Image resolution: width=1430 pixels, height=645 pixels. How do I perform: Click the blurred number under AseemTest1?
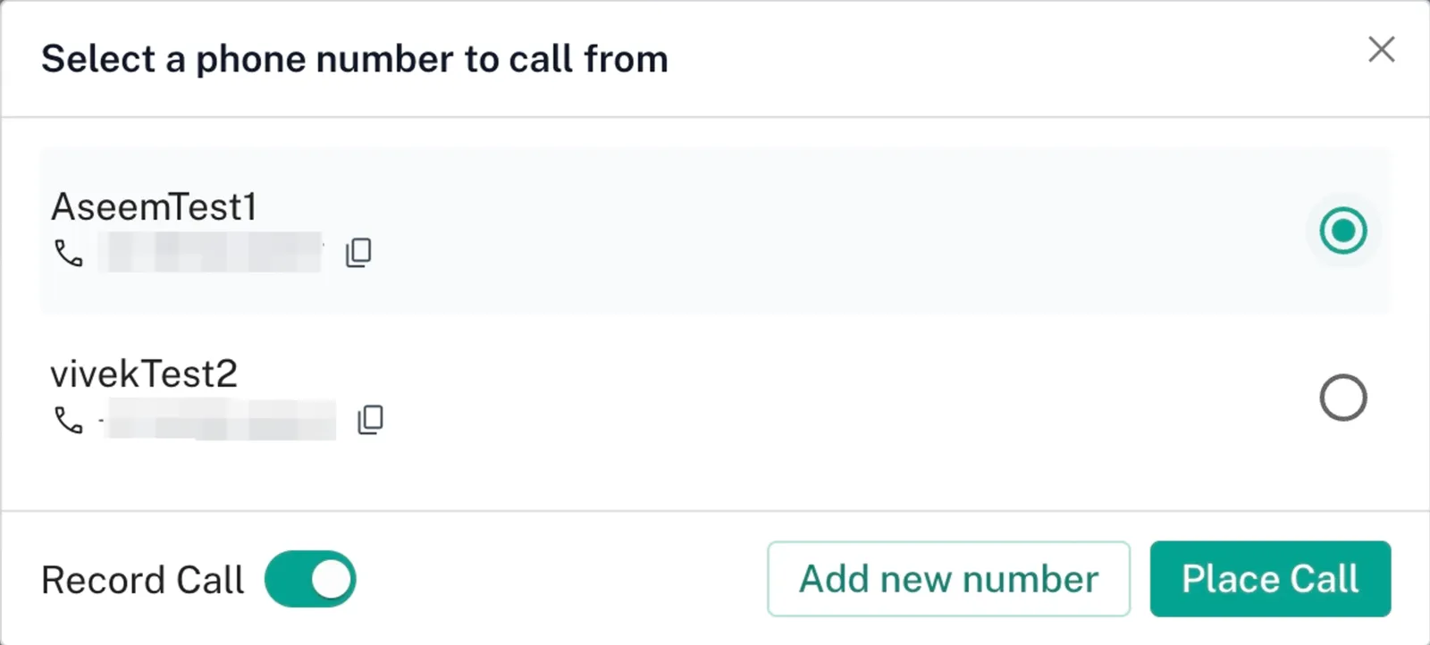[x=211, y=253]
